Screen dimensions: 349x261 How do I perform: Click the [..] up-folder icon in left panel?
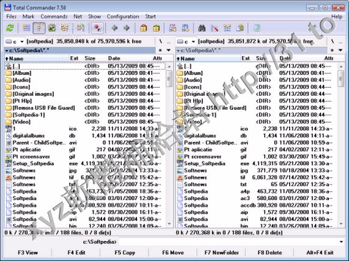(x=9, y=66)
